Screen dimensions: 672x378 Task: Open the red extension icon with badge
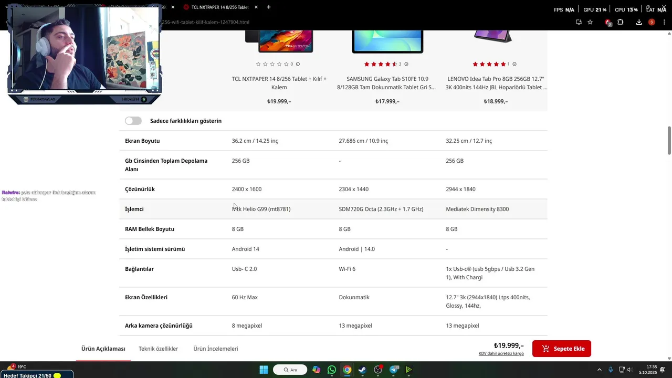coord(608,22)
